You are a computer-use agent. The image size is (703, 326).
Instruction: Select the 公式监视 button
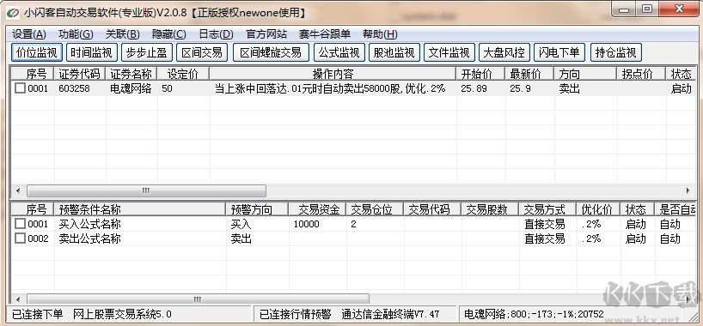point(339,53)
